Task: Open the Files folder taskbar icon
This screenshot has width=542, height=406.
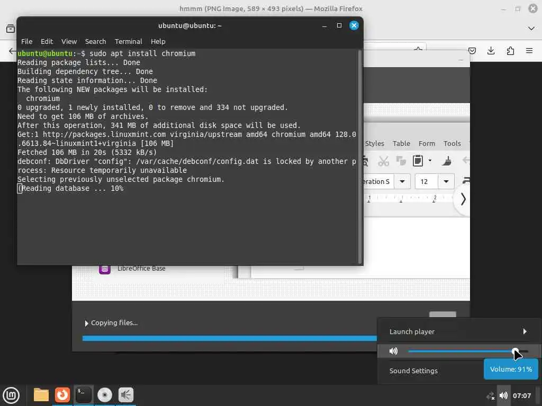Action: pos(41,395)
